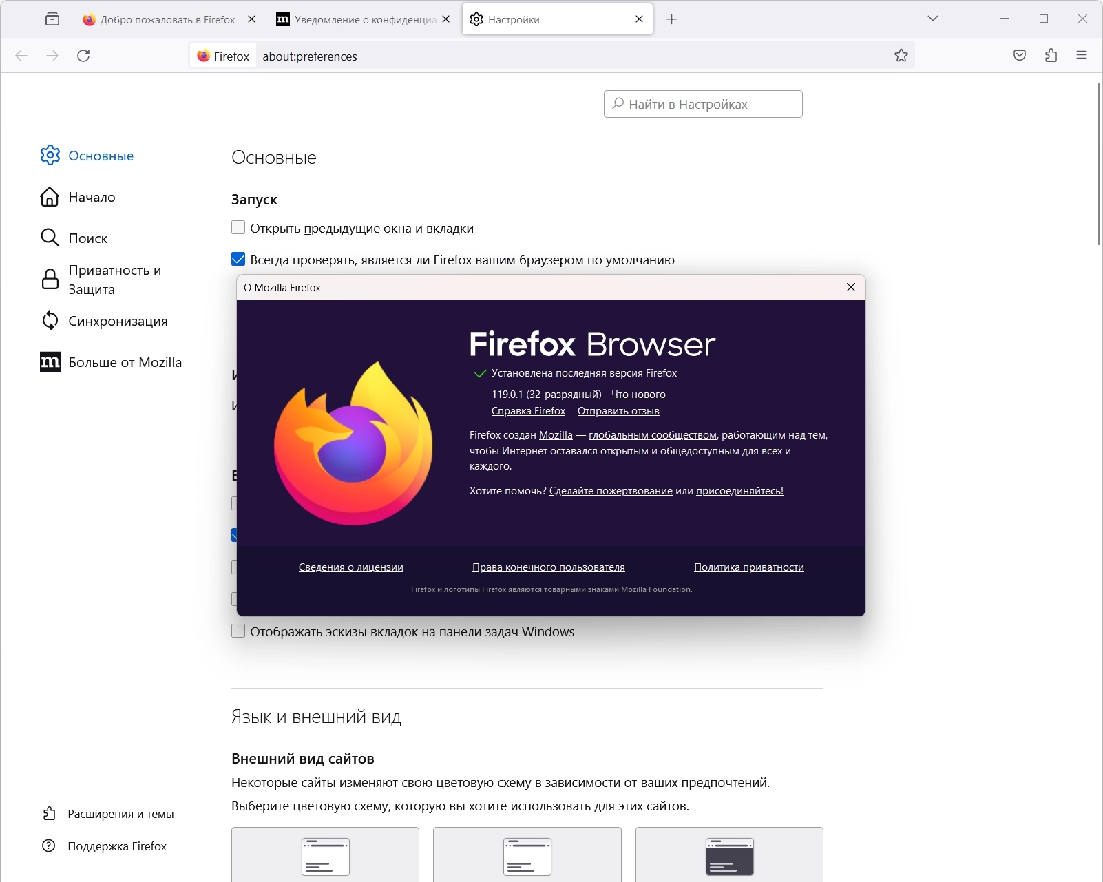The height and width of the screenshot is (882, 1103).
Task: Open the Синхронизация settings category
Action: point(104,321)
